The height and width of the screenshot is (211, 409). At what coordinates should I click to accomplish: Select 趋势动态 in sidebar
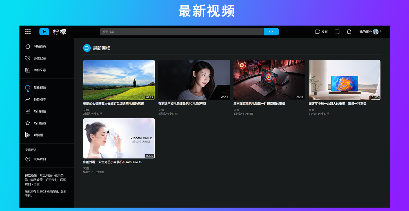coord(40,99)
